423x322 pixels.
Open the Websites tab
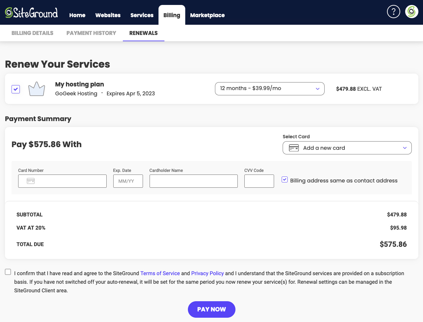(x=108, y=15)
